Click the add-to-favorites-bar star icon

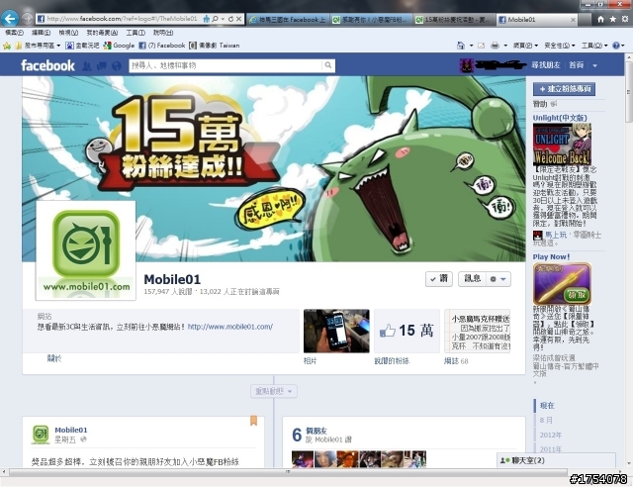(7, 46)
